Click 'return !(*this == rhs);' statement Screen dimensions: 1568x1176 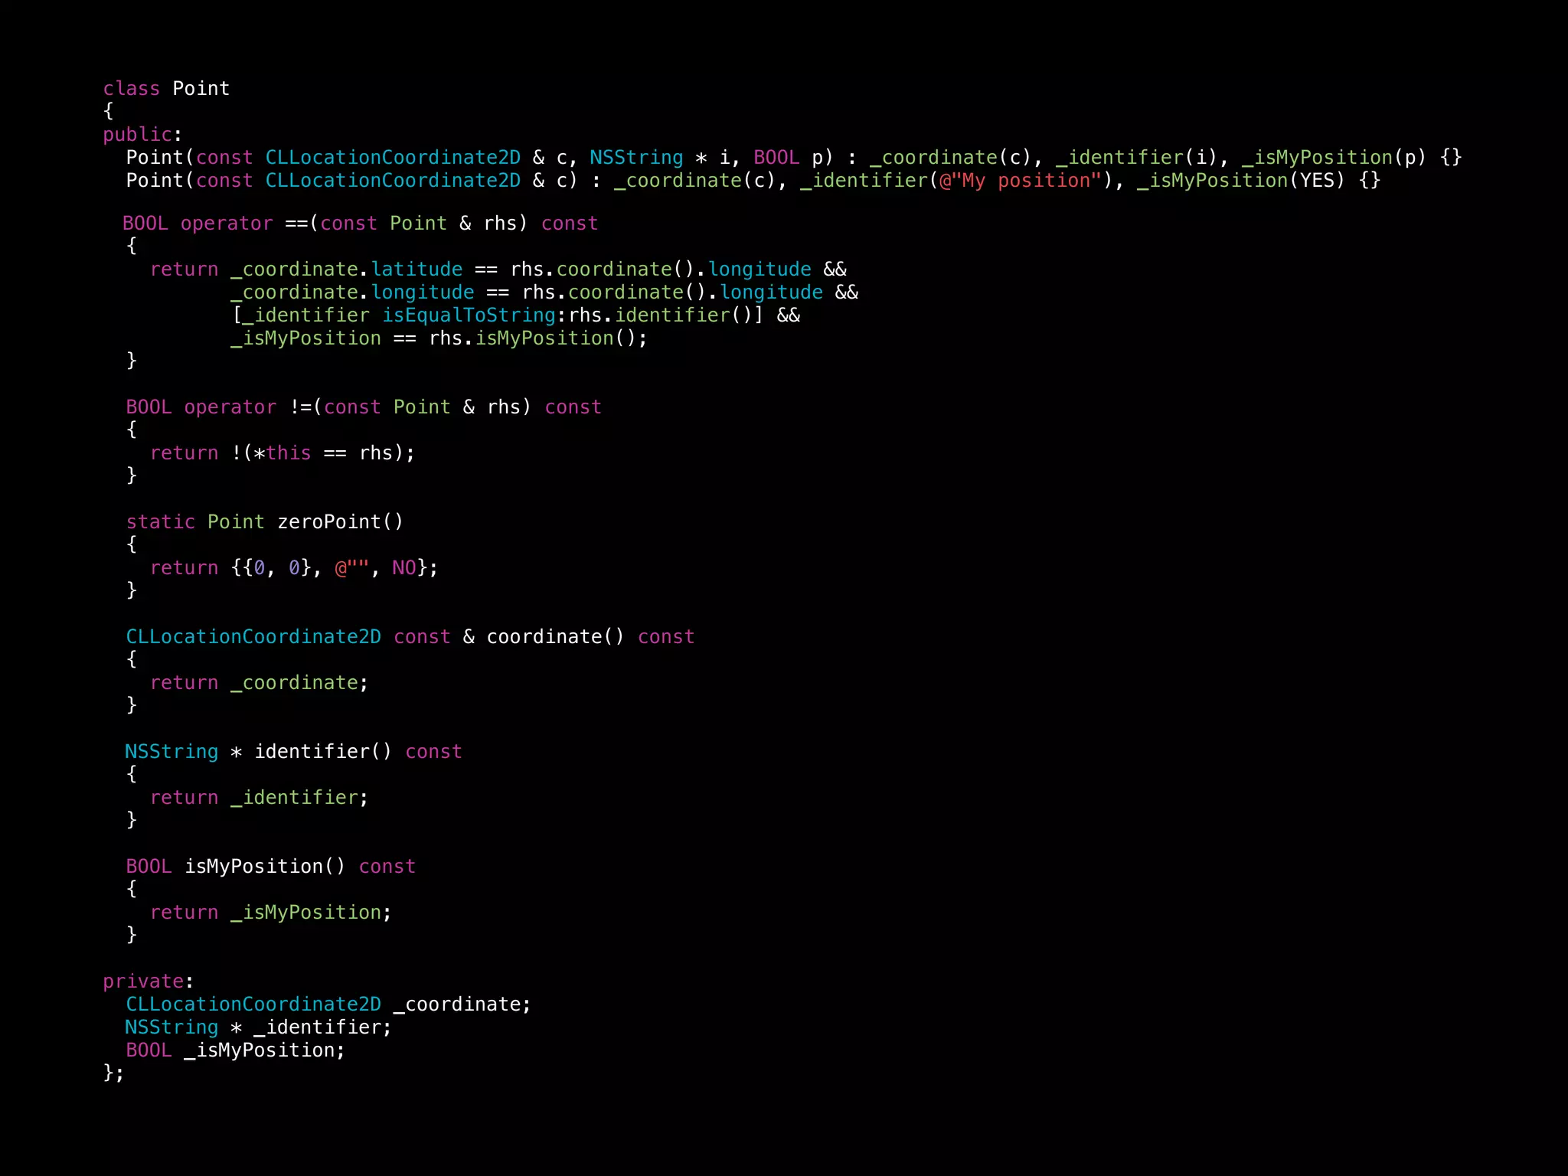click(x=283, y=453)
